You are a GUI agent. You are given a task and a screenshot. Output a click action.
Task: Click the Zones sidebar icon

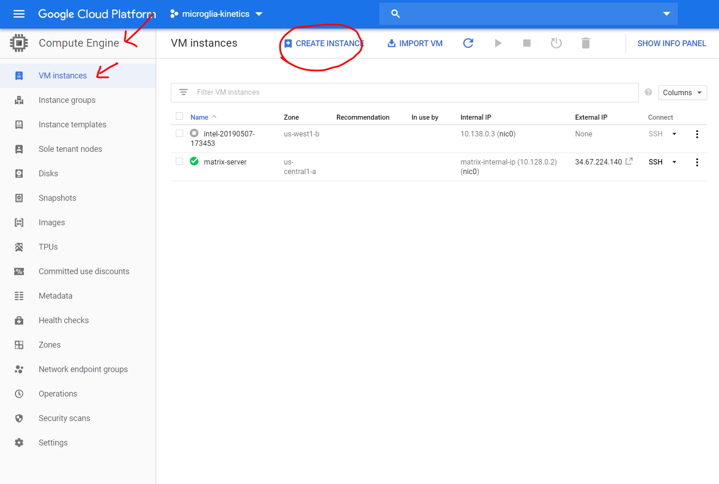[x=19, y=345]
